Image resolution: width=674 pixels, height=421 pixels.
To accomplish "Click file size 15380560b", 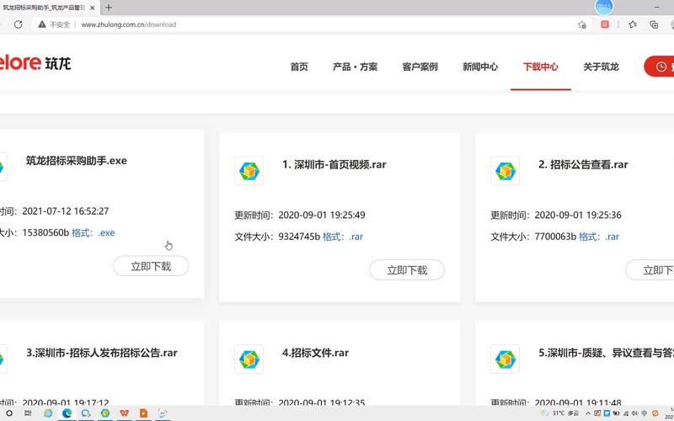I will (x=45, y=233).
